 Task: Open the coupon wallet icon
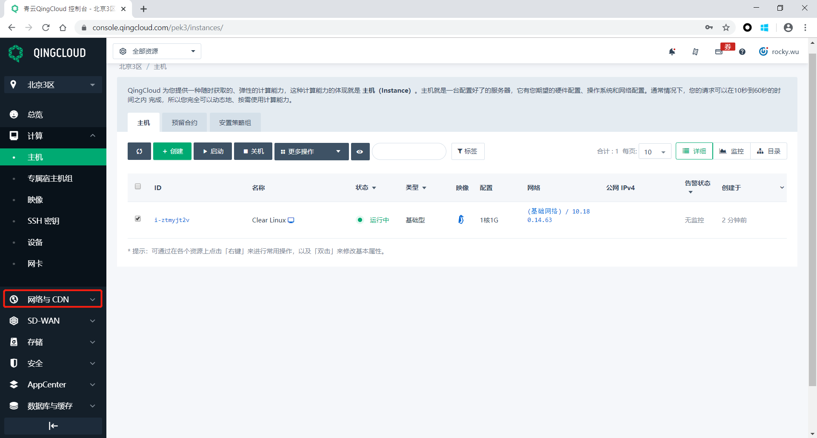coord(719,52)
